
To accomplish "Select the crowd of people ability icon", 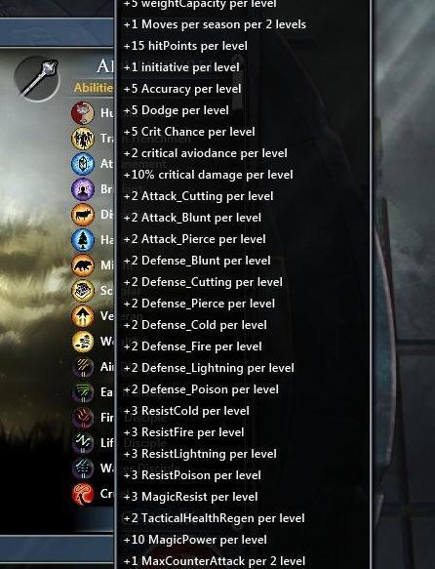I will click(x=83, y=139).
